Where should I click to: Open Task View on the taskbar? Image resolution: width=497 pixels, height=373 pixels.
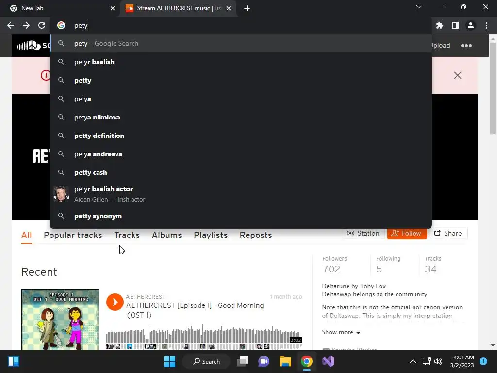tap(243, 361)
